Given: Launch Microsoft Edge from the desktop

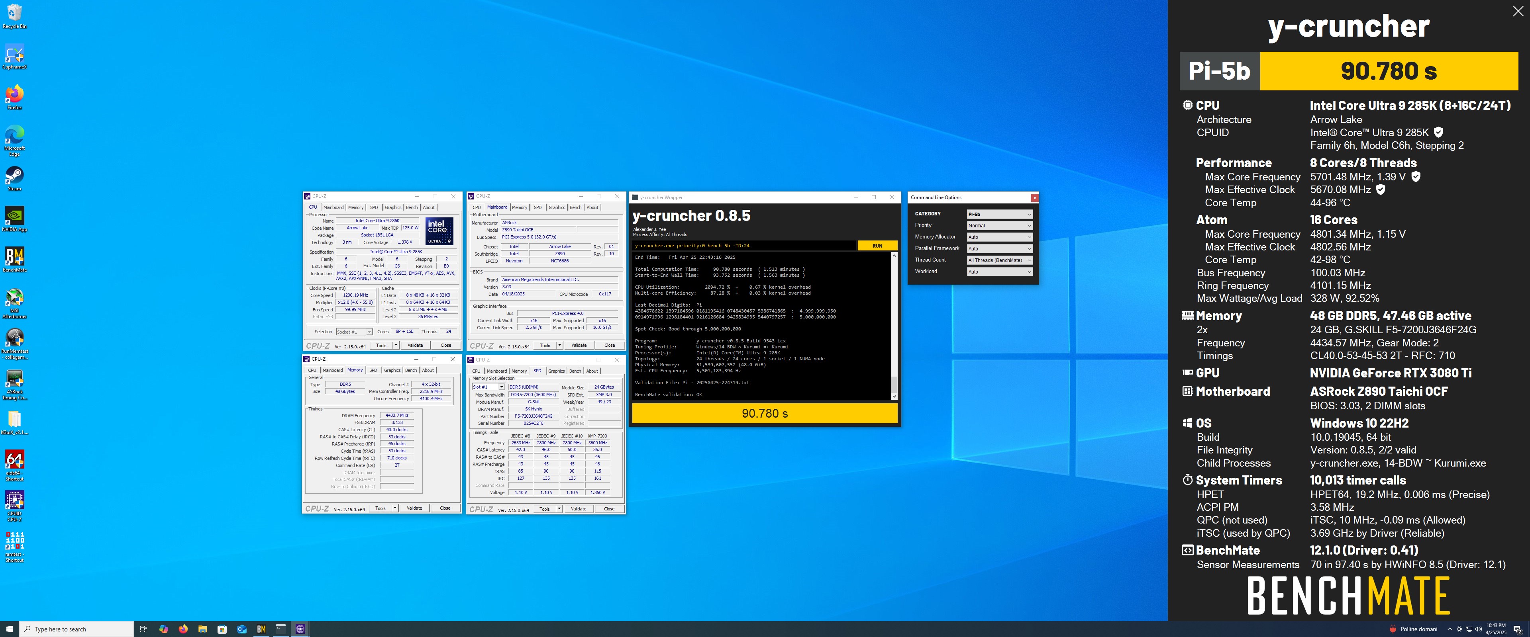Looking at the screenshot, I should (x=14, y=141).
